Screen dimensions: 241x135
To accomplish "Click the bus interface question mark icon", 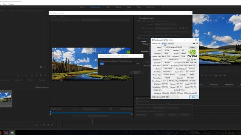I will 197,66.
